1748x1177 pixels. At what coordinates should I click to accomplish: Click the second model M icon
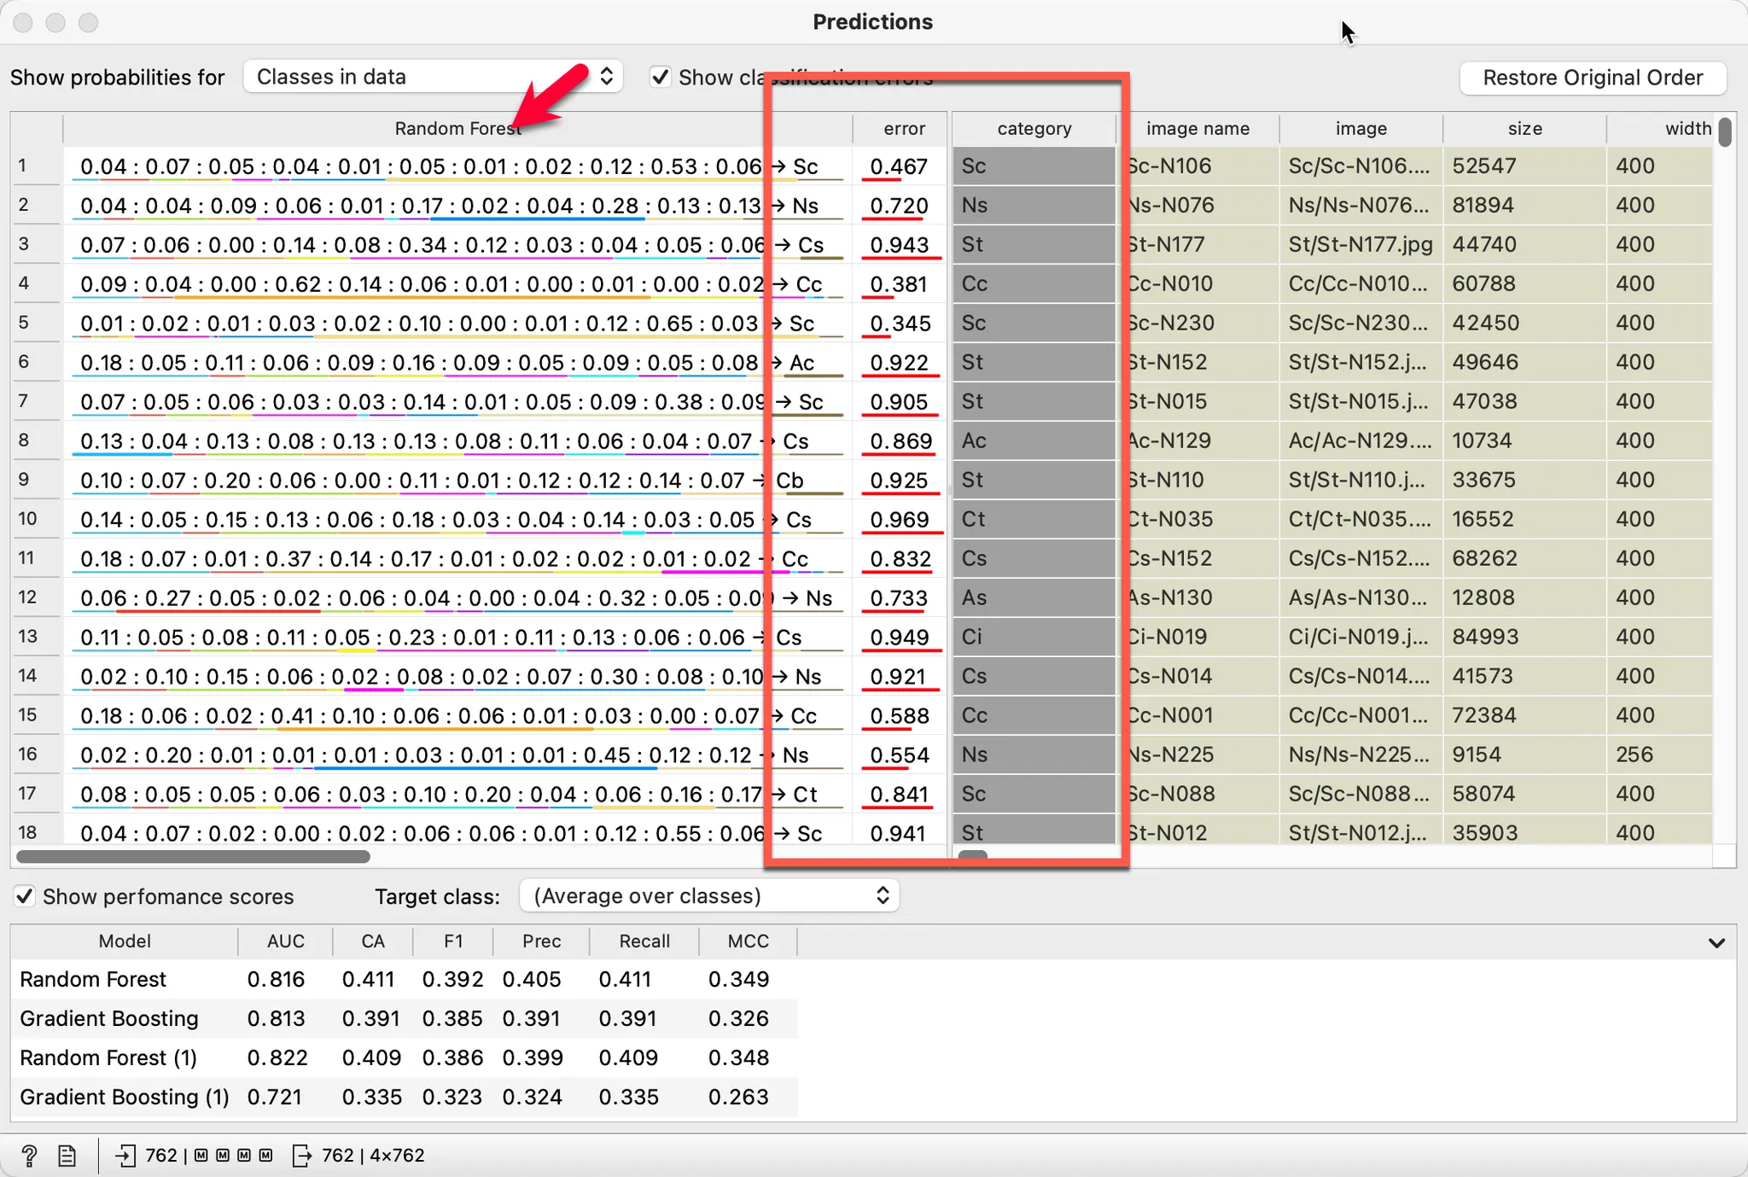pos(223,1156)
